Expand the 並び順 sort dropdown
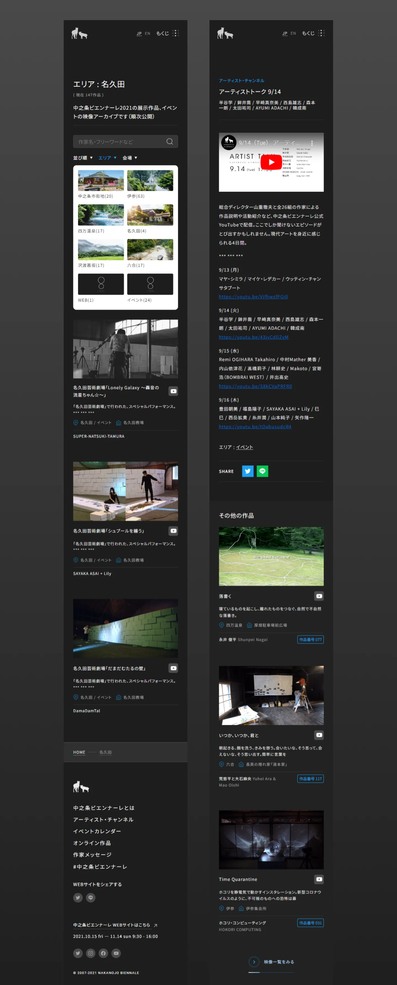 point(83,158)
